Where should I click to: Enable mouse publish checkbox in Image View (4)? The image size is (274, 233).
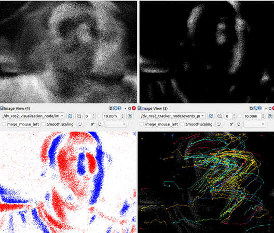click(x=4, y=124)
